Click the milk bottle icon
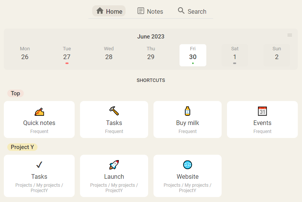The width and height of the screenshot is (302, 202). coord(188,111)
